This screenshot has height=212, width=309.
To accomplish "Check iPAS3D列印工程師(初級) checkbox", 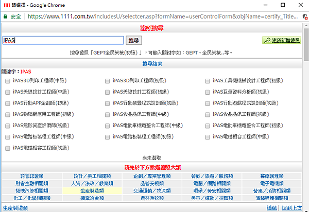I will point(108,81).
